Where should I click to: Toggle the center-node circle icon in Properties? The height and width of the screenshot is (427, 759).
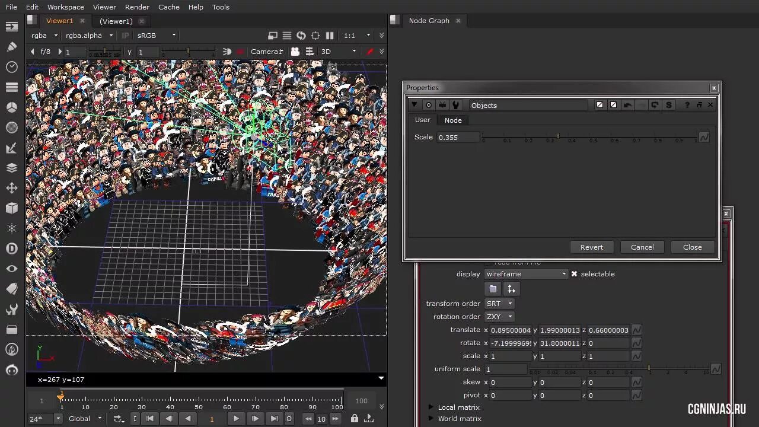[x=429, y=105]
